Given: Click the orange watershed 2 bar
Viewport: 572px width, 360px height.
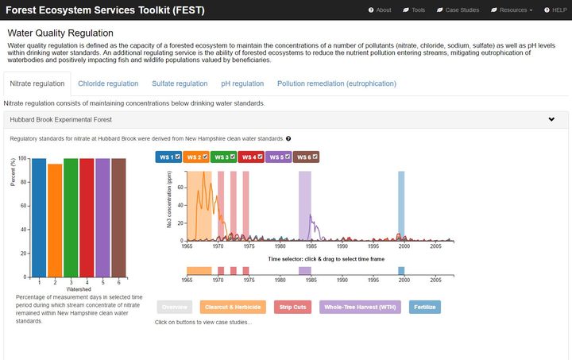Looking at the screenshot, I should (x=55, y=220).
